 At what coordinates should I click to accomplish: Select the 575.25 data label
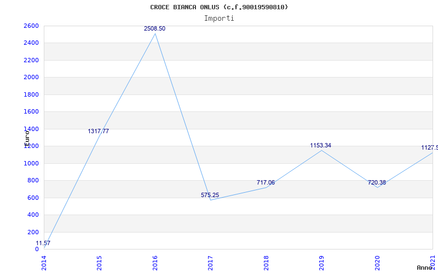tap(210, 195)
